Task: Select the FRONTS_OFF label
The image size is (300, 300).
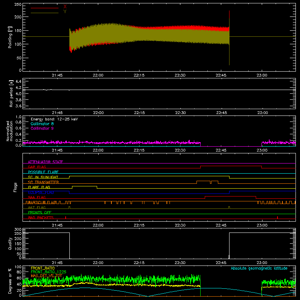Action: click(40, 213)
